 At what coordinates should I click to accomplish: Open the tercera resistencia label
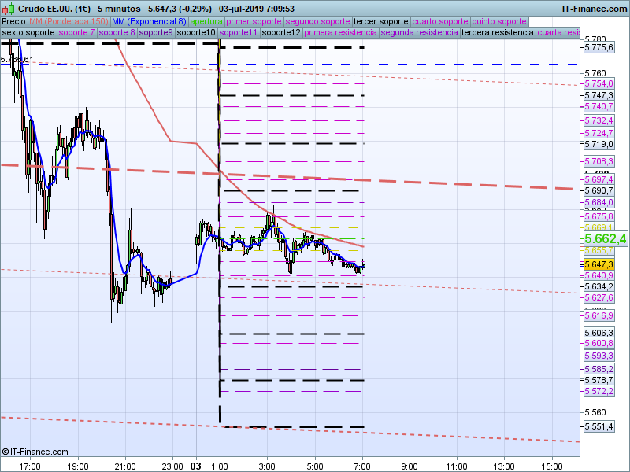point(497,33)
